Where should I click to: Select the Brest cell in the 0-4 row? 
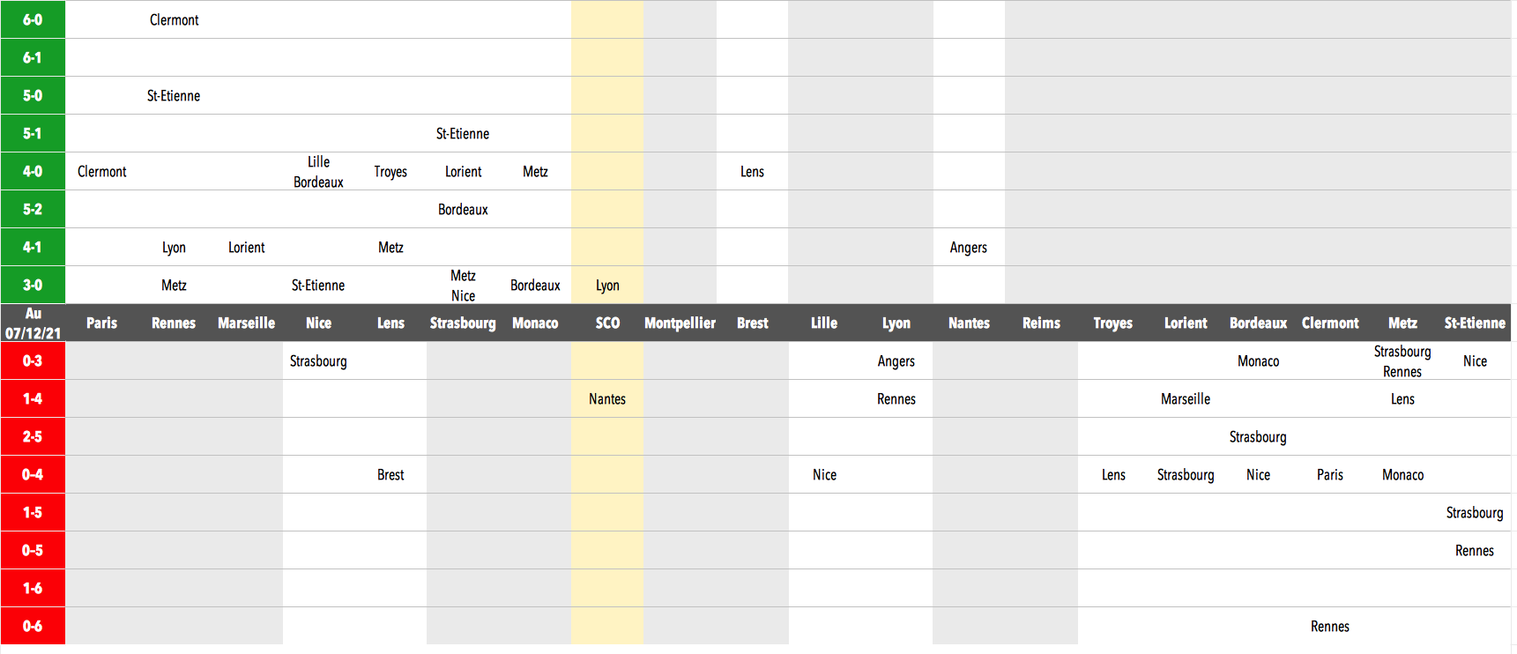coord(390,475)
